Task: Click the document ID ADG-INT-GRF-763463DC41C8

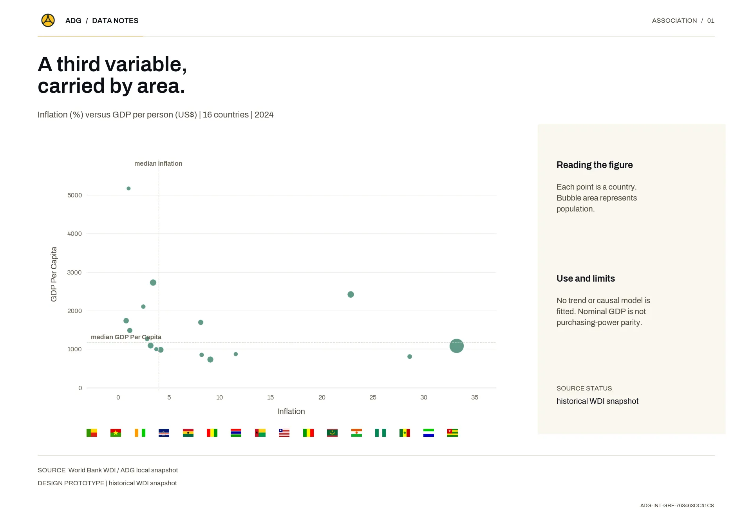Action: click(x=677, y=506)
